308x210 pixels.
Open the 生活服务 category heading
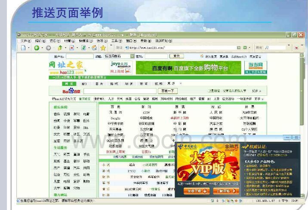[x=61, y=148]
